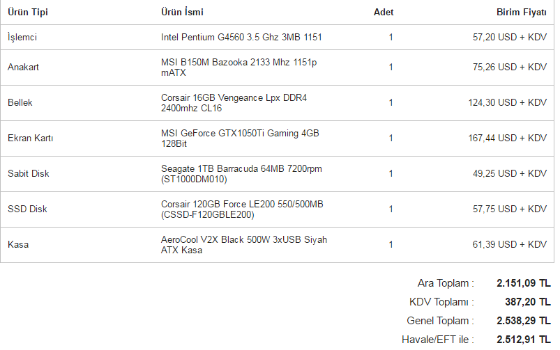Click the 167,44 USD + KDV price
Image resolution: width=560 pixels, height=350 pixels.
pos(507,138)
